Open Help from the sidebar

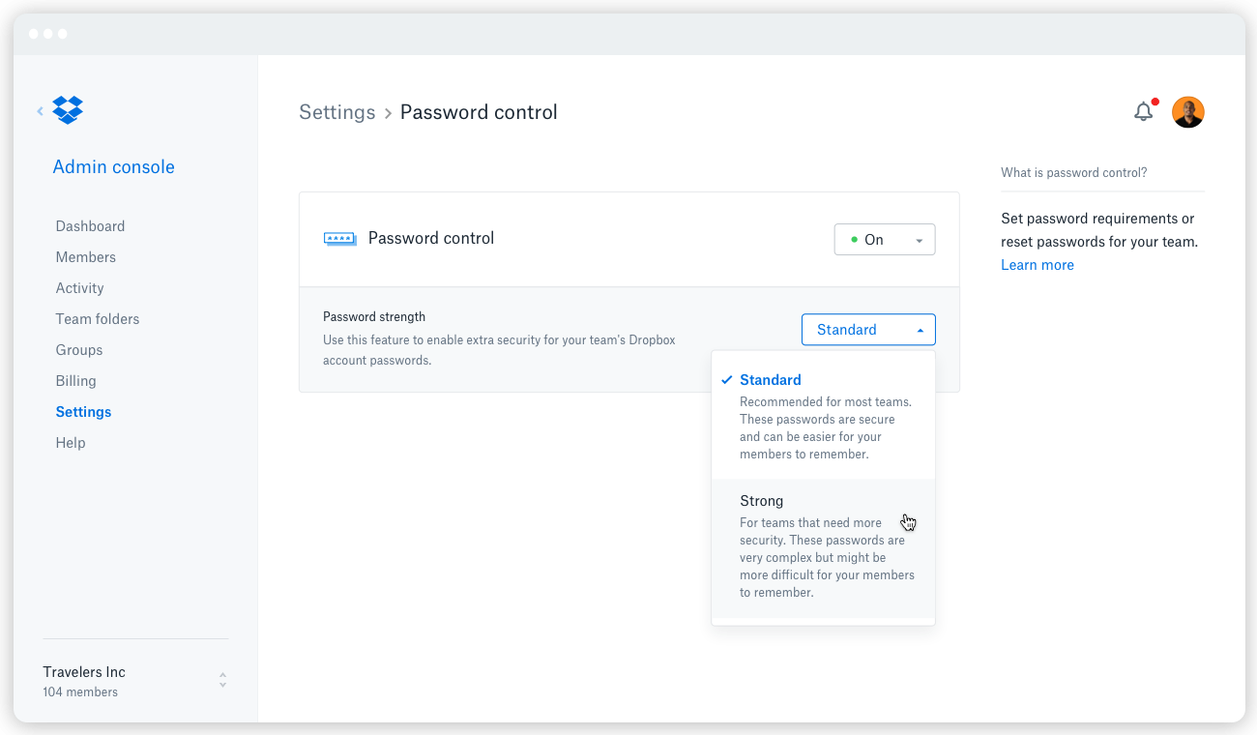(71, 443)
